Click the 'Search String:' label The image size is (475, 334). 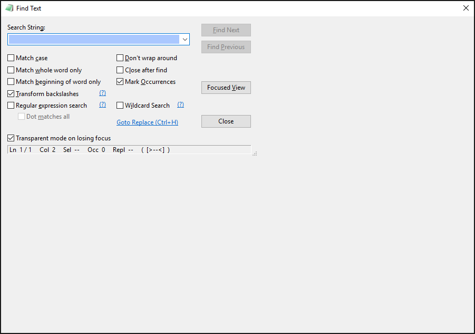click(26, 27)
